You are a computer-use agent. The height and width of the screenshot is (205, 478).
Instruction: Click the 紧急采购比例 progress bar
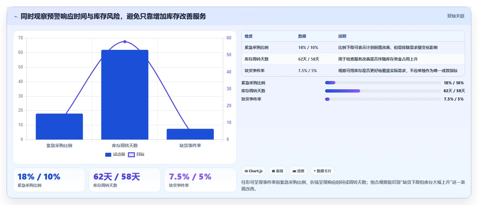click(x=383, y=83)
